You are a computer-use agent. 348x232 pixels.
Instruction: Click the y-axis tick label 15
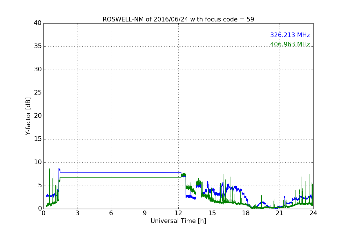(38, 139)
